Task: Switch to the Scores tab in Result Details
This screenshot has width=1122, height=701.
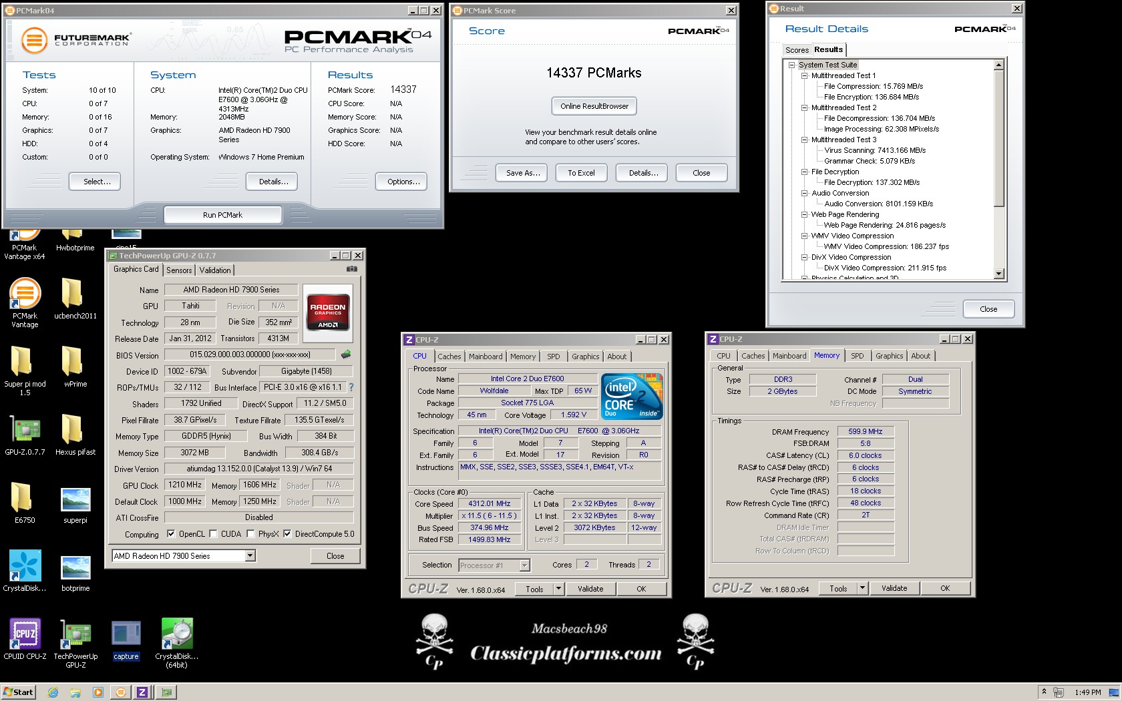Action: point(797,50)
